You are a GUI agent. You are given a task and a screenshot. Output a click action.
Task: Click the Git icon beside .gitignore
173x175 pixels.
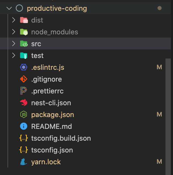[24, 79]
